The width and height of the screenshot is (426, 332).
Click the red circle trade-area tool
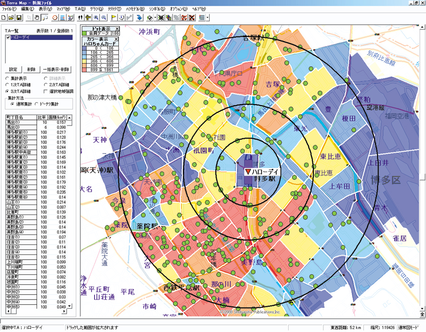click(55, 18)
